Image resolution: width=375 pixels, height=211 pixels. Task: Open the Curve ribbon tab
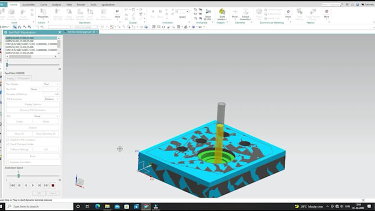[44, 4]
